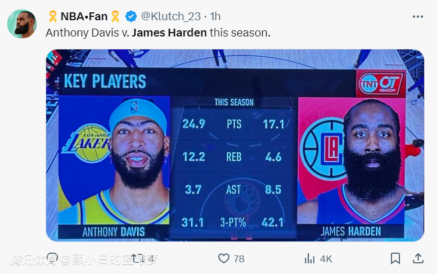Viewport: 441px width, 274px height.
Task: Open the Key Players stats image
Action: pos(235,145)
